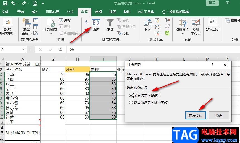Screen dimensions: 240x143
Task: Click the formula bar input showing 56
Action: tap(153, 50)
